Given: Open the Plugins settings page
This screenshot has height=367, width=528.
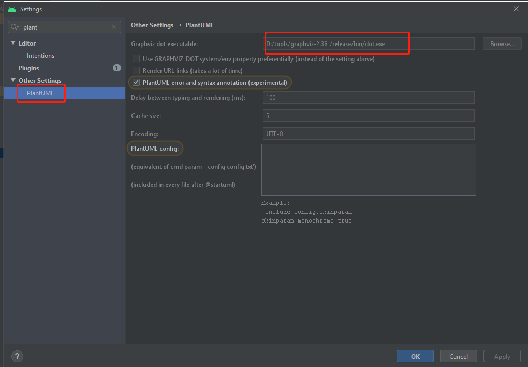Looking at the screenshot, I should point(28,68).
